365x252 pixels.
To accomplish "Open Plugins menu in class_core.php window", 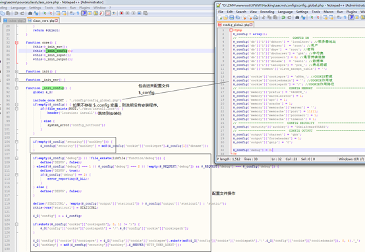I will (84, 7).
